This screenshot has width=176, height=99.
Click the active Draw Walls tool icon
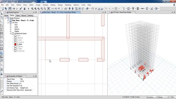(x=2, y=53)
